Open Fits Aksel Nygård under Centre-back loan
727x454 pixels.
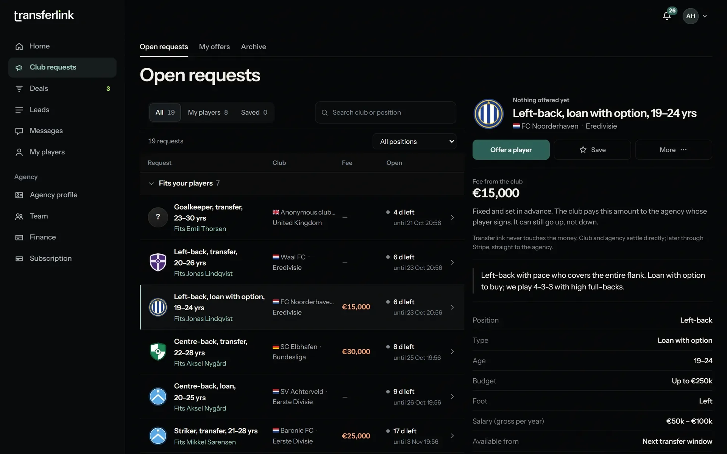pos(200,408)
